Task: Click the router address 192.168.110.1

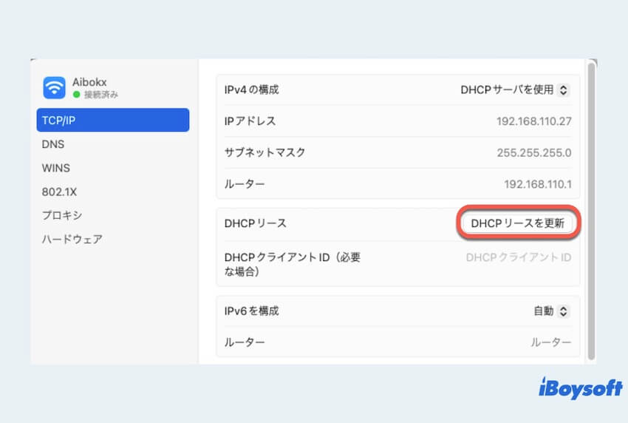Action: (x=537, y=183)
